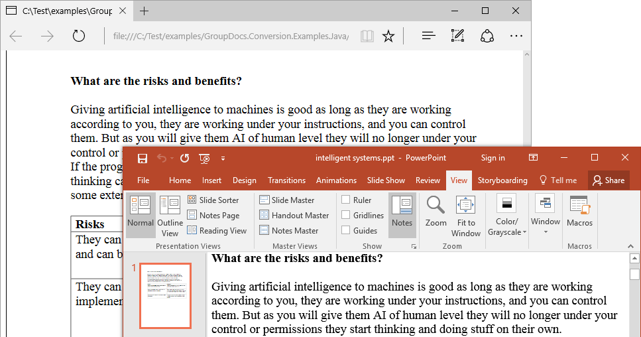The width and height of the screenshot is (641, 337).
Task: Click the Edge browser refresh icon
Action: [79, 36]
